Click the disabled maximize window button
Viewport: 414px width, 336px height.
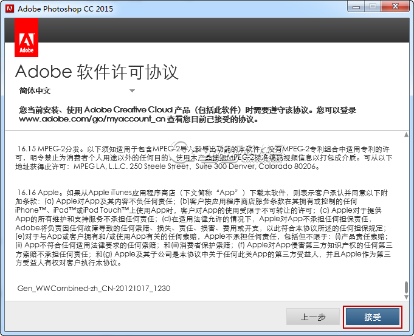point(373,7)
